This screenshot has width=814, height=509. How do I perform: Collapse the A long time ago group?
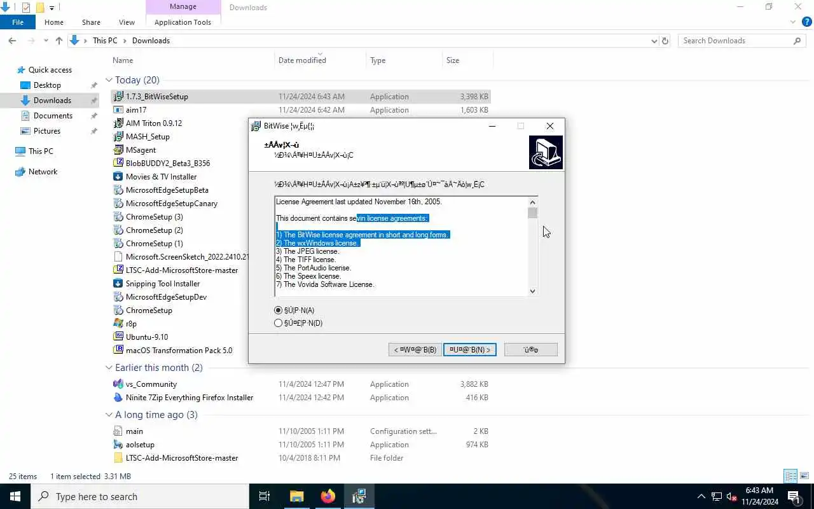(x=109, y=415)
